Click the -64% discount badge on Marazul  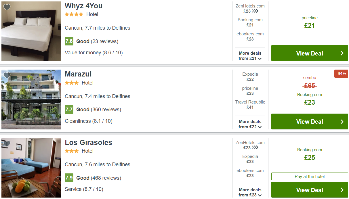pyautogui.click(x=341, y=74)
